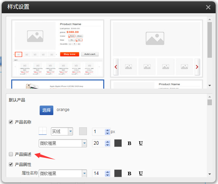The height and width of the screenshot is (184, 218).
Task: Select the first product layout template thumbnail
Action: click(57, 48)
